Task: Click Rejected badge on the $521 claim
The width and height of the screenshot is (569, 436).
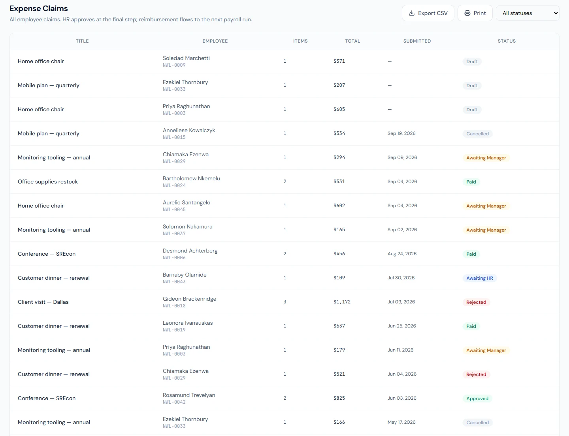Action: point(476,374)
